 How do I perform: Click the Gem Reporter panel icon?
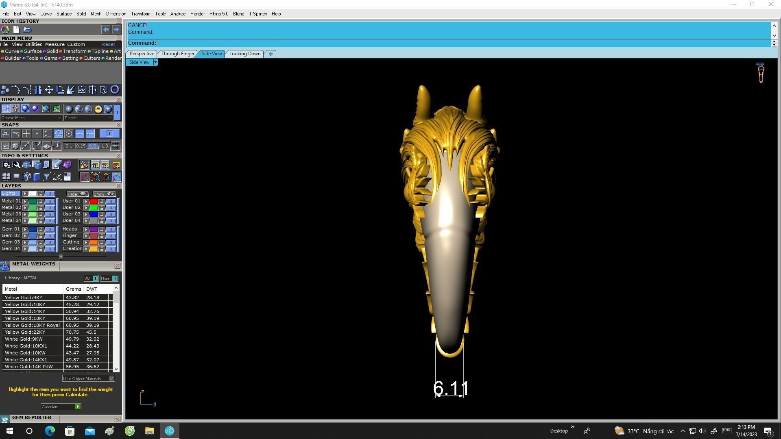5,419
